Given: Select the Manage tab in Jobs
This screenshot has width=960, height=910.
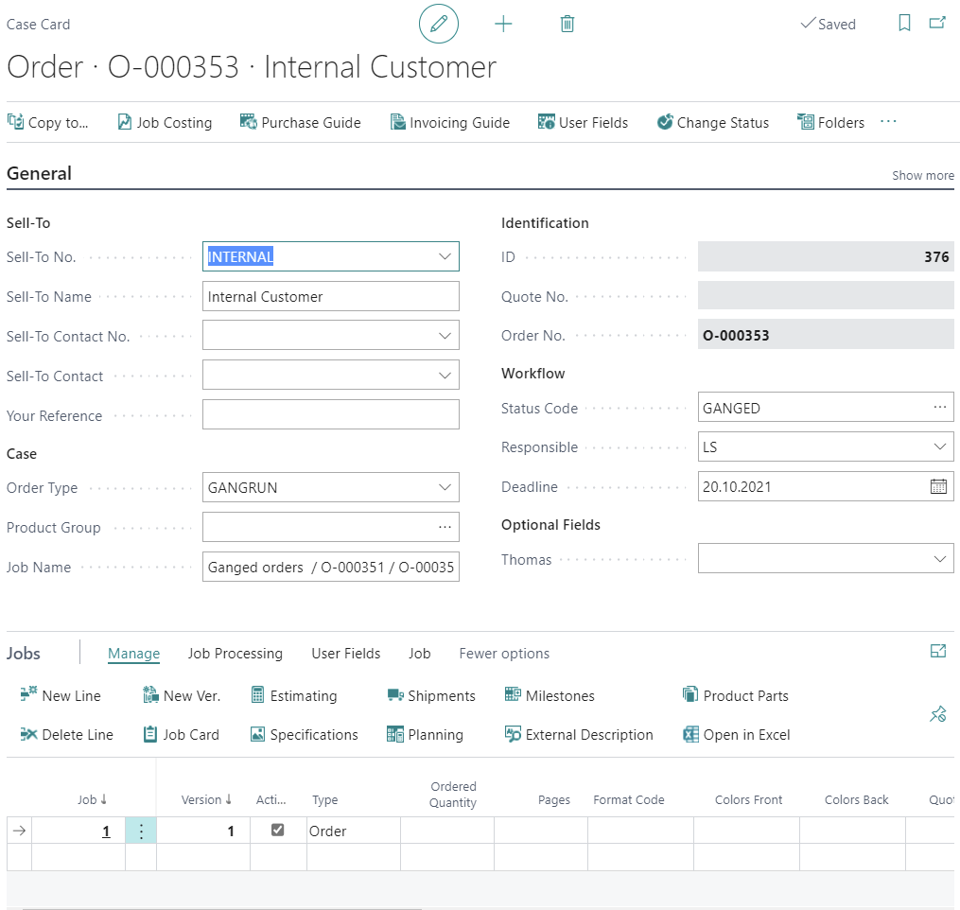Looking at the screenshot, I should click(133, 654).
